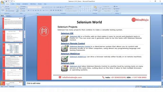
Task: Open the Insert ribbon tab
Action: pos(13,4)
